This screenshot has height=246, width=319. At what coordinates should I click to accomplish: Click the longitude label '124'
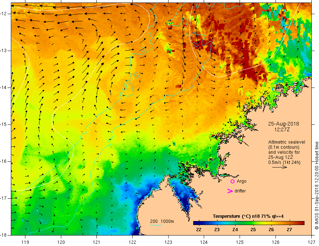tap(204, 242)
